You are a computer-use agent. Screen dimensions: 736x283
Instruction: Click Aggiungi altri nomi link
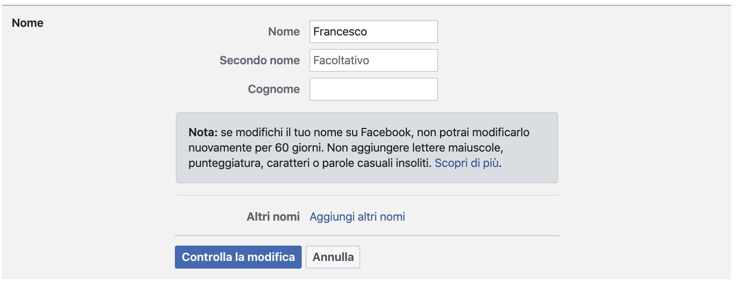[x=357, y=217]
